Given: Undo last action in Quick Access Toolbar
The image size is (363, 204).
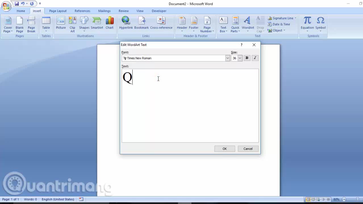Looking at the screenshot, I should coord(23,4).
